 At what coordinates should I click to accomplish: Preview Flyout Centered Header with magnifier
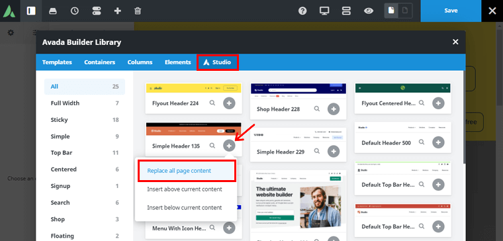tap(422, 103)
